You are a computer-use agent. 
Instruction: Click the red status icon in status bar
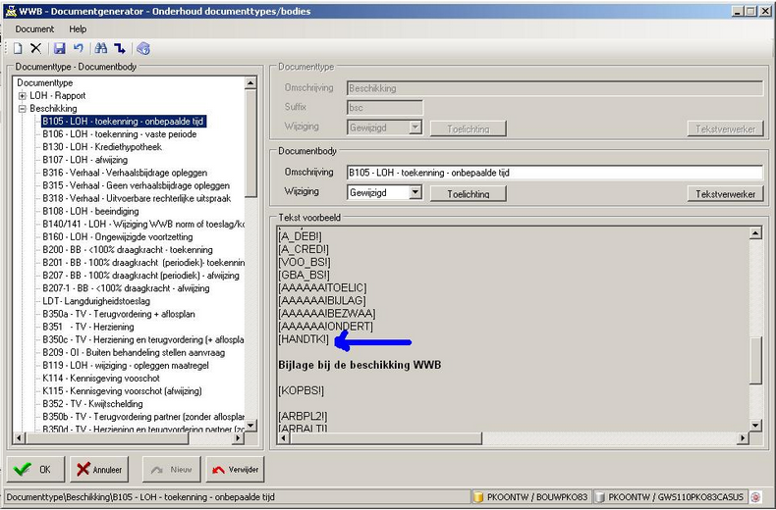[x=755, y=497]
